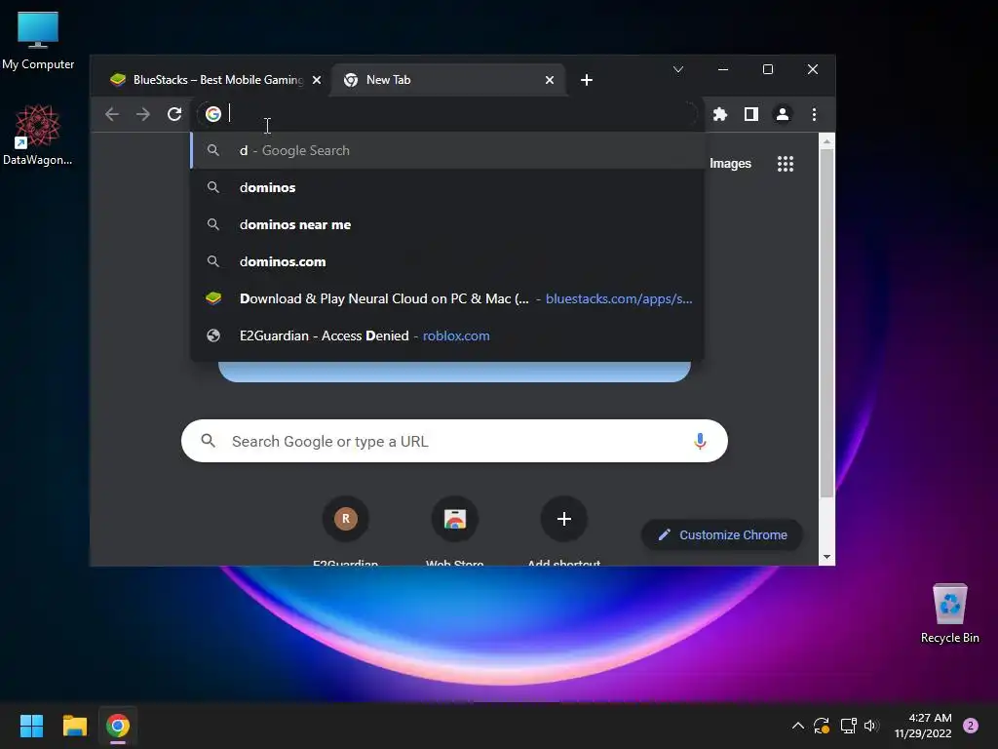Click the vertical scrollbar thumb
This screenshot has height=749, width=998.
coord(826,324)
